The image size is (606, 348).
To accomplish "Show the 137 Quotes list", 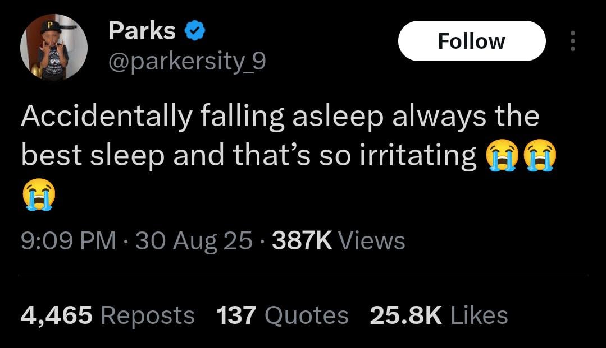I will coord(282,315).
